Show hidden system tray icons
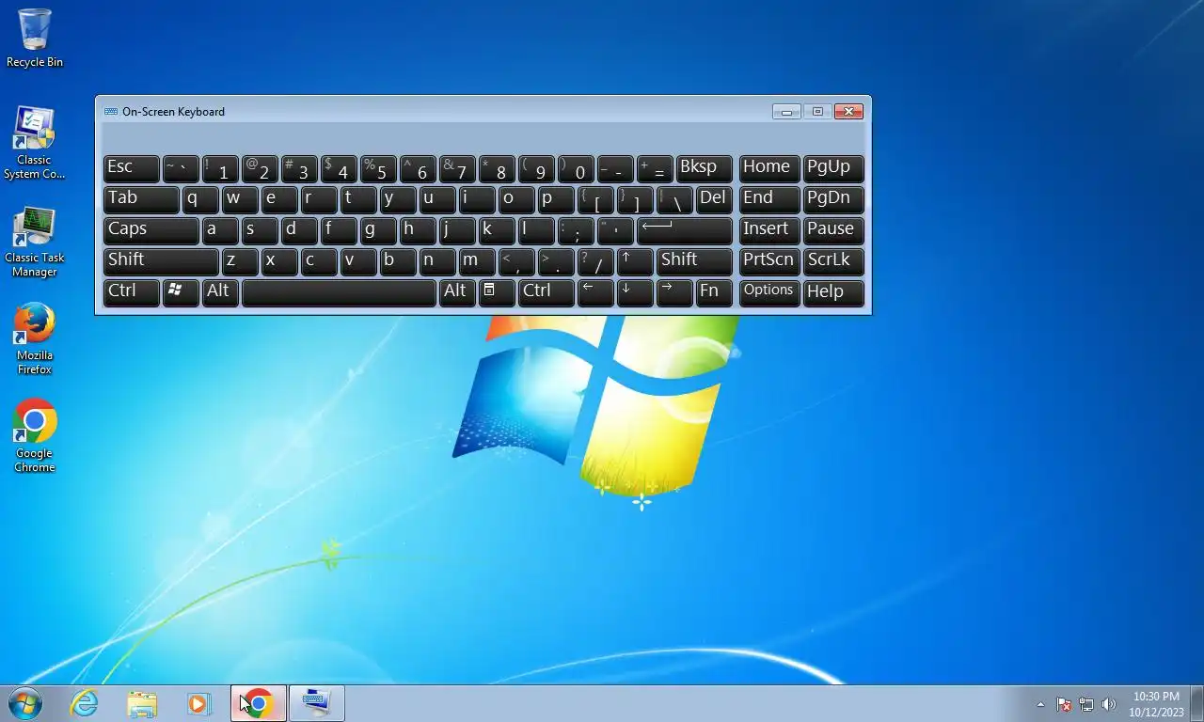This screenshot has width=1204, height=722. coord(1040,704)
